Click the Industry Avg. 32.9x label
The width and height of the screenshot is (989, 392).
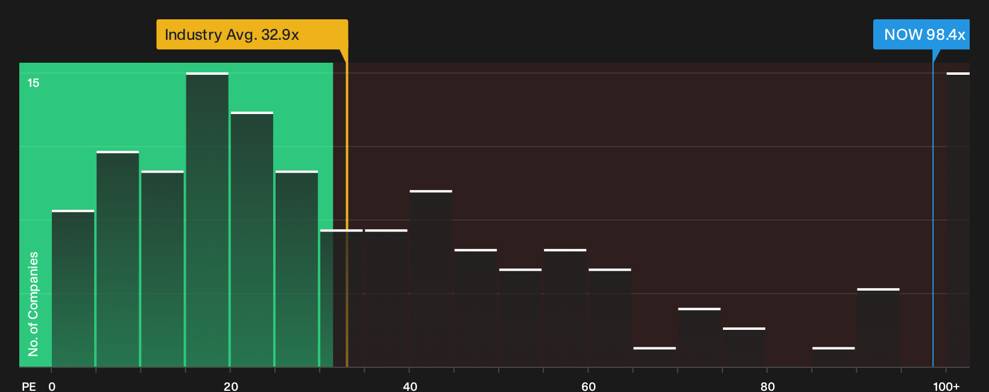tap(252, 34)
